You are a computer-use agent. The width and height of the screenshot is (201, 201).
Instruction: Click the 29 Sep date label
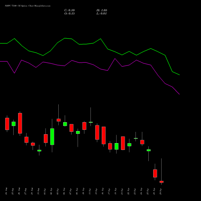tap(161, 191)
